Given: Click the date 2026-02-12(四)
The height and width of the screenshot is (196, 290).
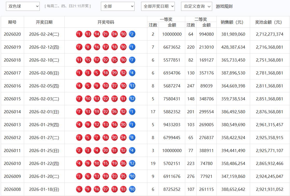Looking at the screenshot, I should (44, 47).
